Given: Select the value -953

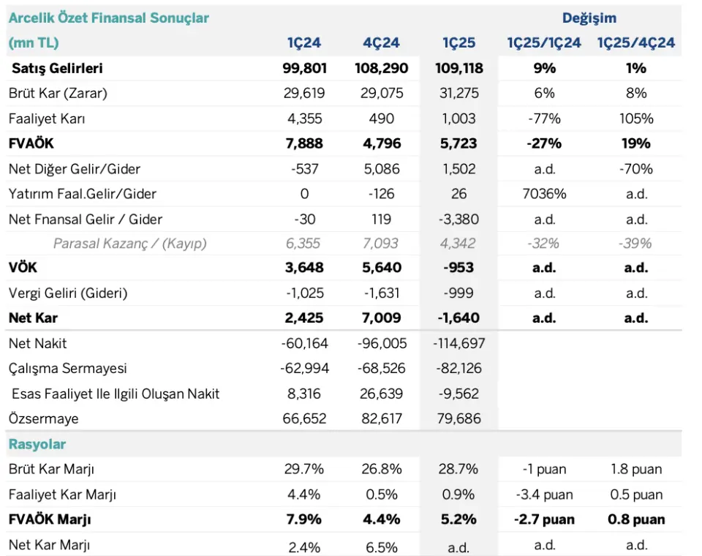Looking at the screenshot, I should pyautogui.click(x=459, y=268).
